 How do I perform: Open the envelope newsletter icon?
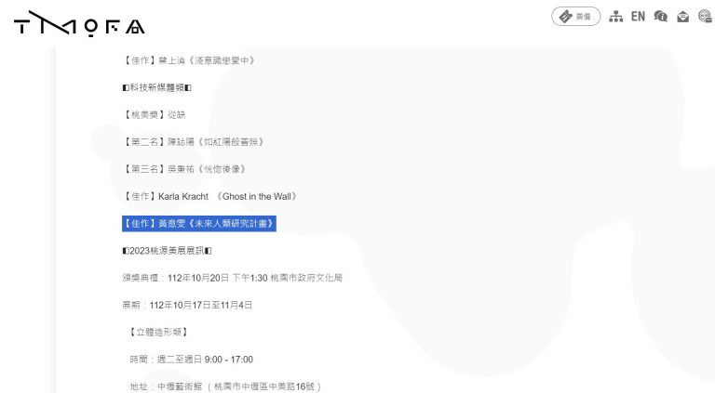click(682, 17)
